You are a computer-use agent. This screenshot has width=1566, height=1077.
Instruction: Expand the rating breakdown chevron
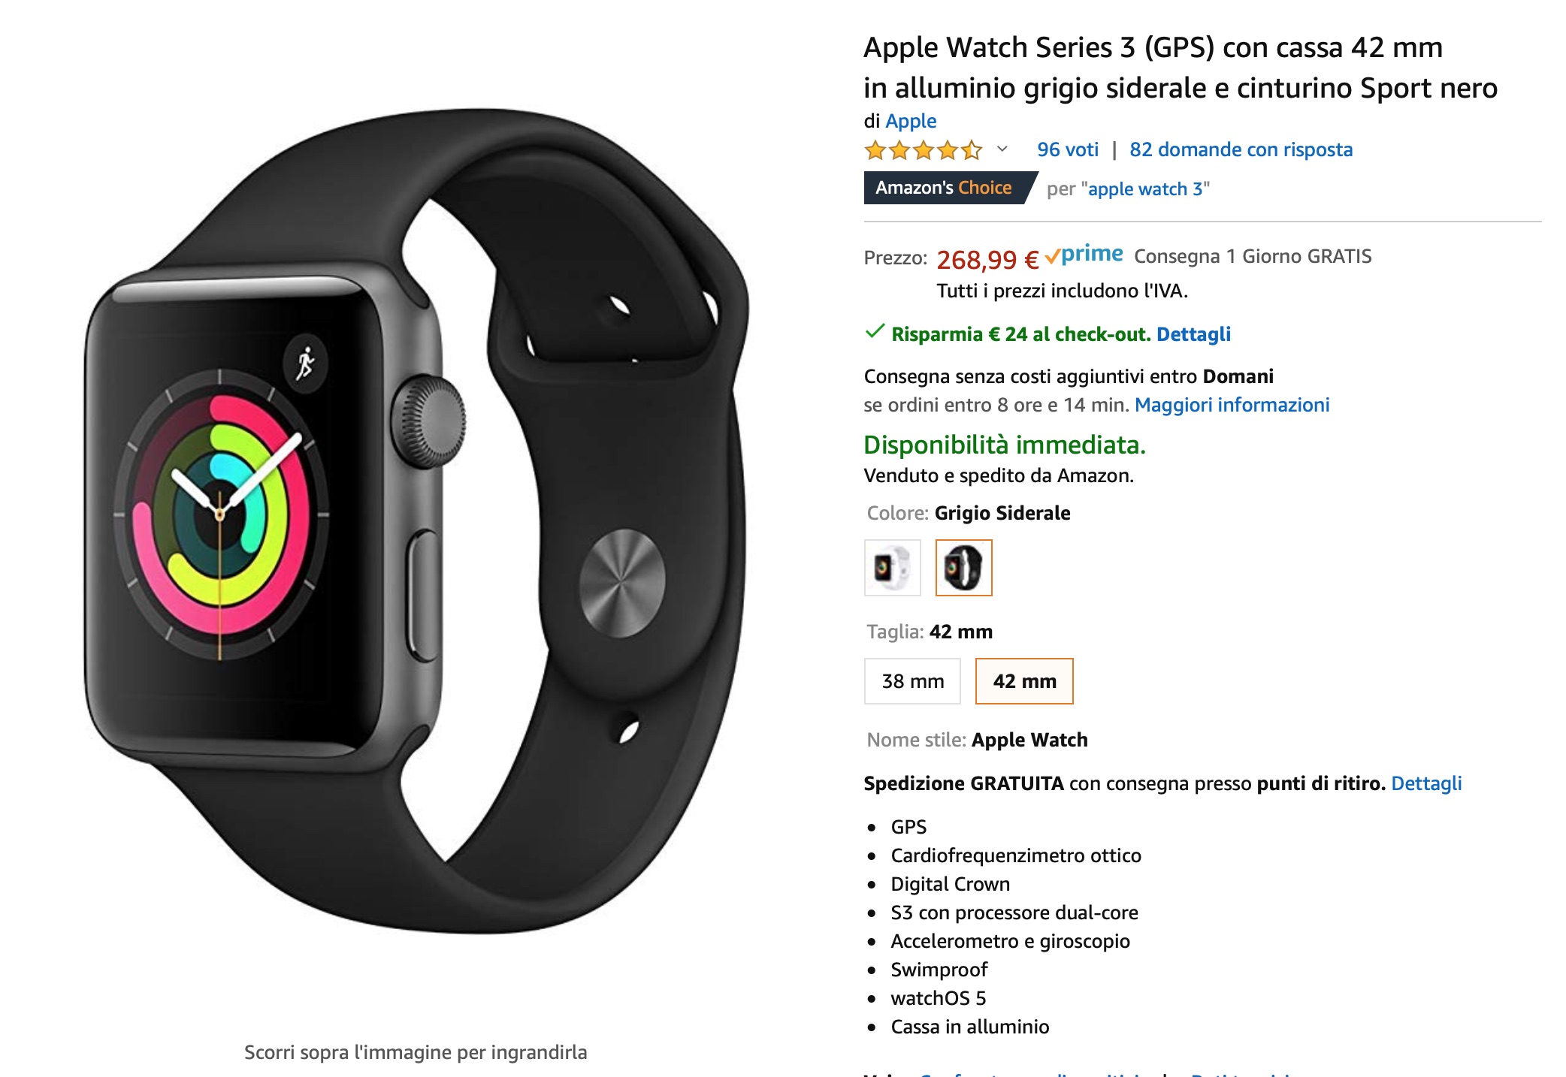coord(1002,149)
